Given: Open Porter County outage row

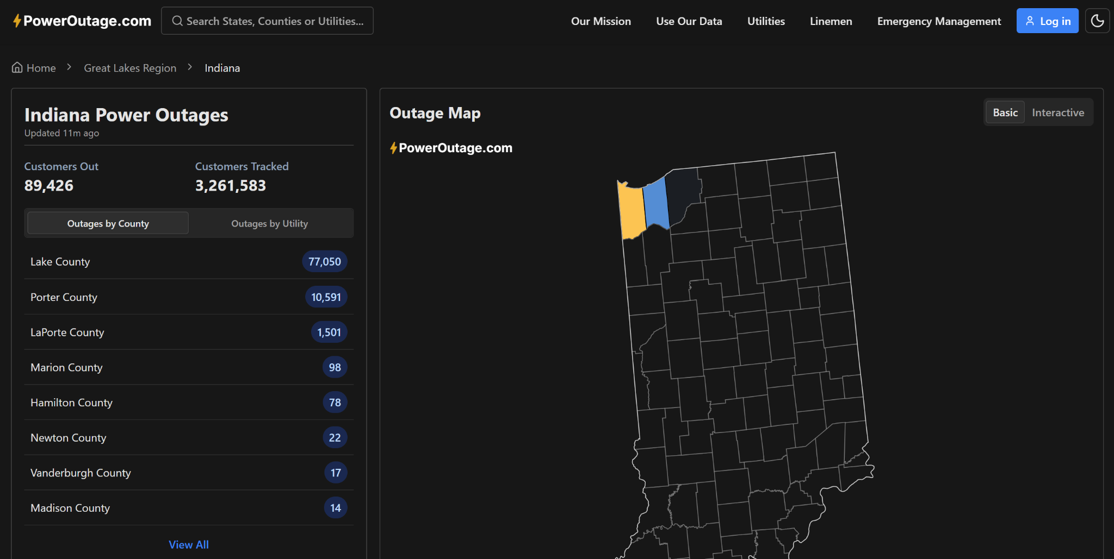Looking at the screenshot, I should tap(189, 297).
